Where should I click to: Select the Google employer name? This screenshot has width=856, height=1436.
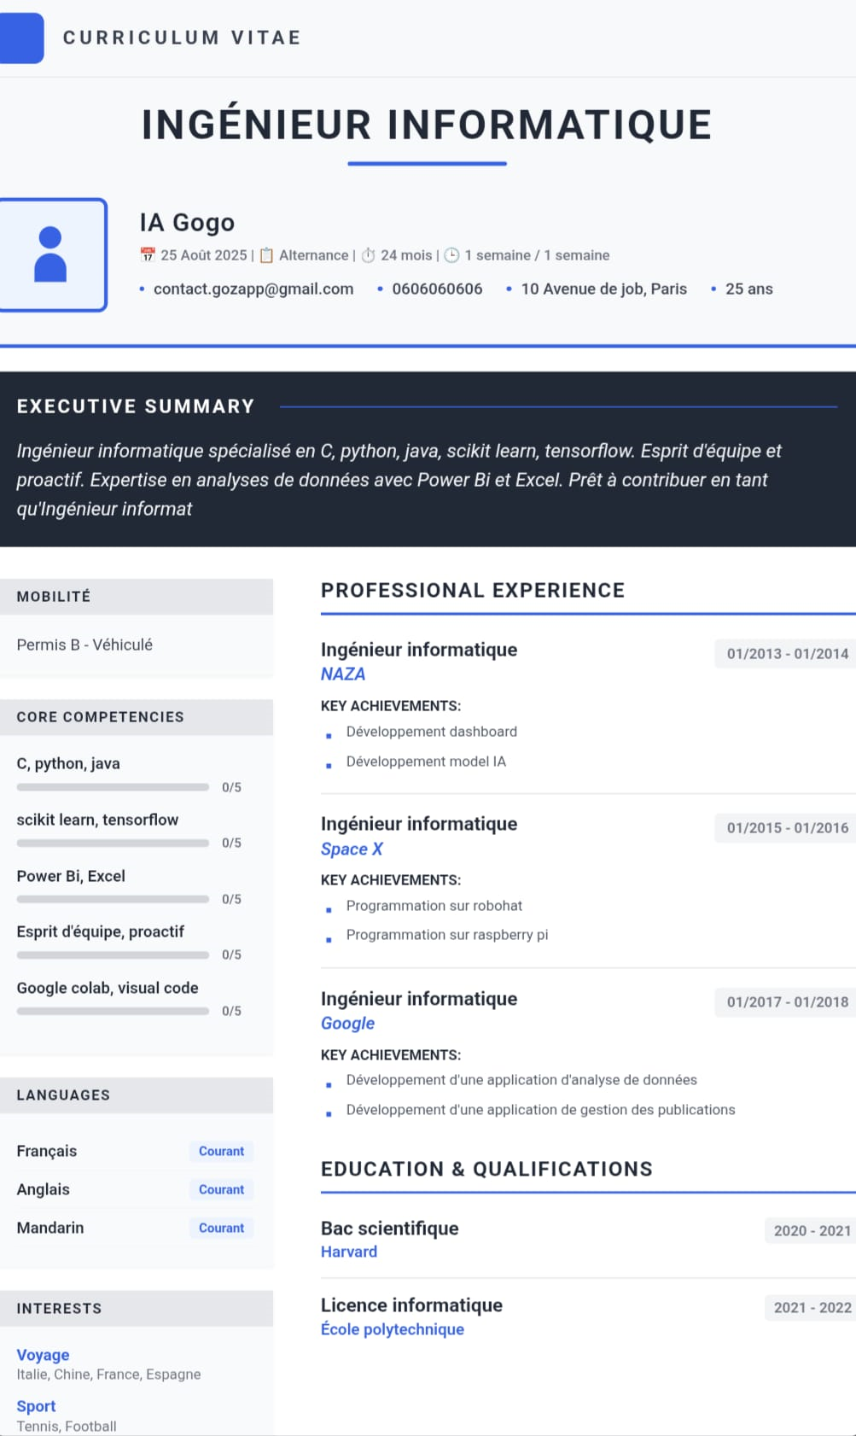point(347,1024)
